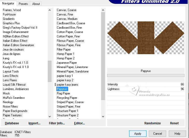The height and width of the screenshot is (138, 189).
Task: Select It@lian Editors Effect category
Action: pyautogui.click(x=16, y=36)
